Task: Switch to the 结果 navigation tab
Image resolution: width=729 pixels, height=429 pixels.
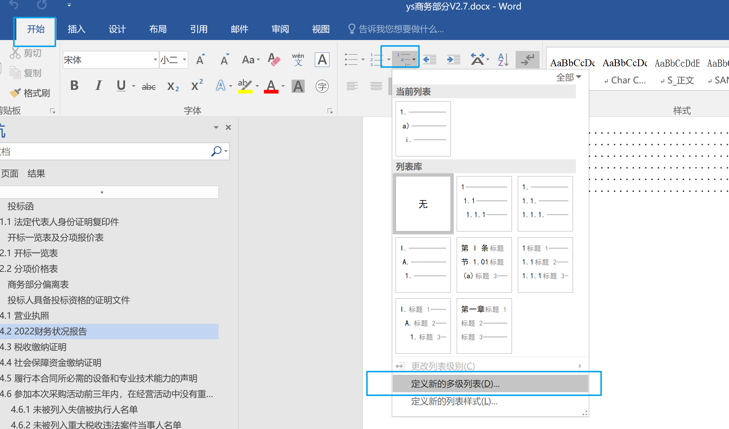Action: point(36,174)
